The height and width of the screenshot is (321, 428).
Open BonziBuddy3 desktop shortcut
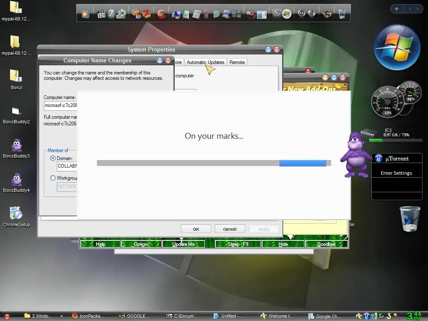16,148
